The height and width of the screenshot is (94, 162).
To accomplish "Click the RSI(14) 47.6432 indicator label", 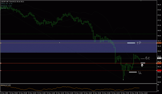I will (x=6, y=85).
